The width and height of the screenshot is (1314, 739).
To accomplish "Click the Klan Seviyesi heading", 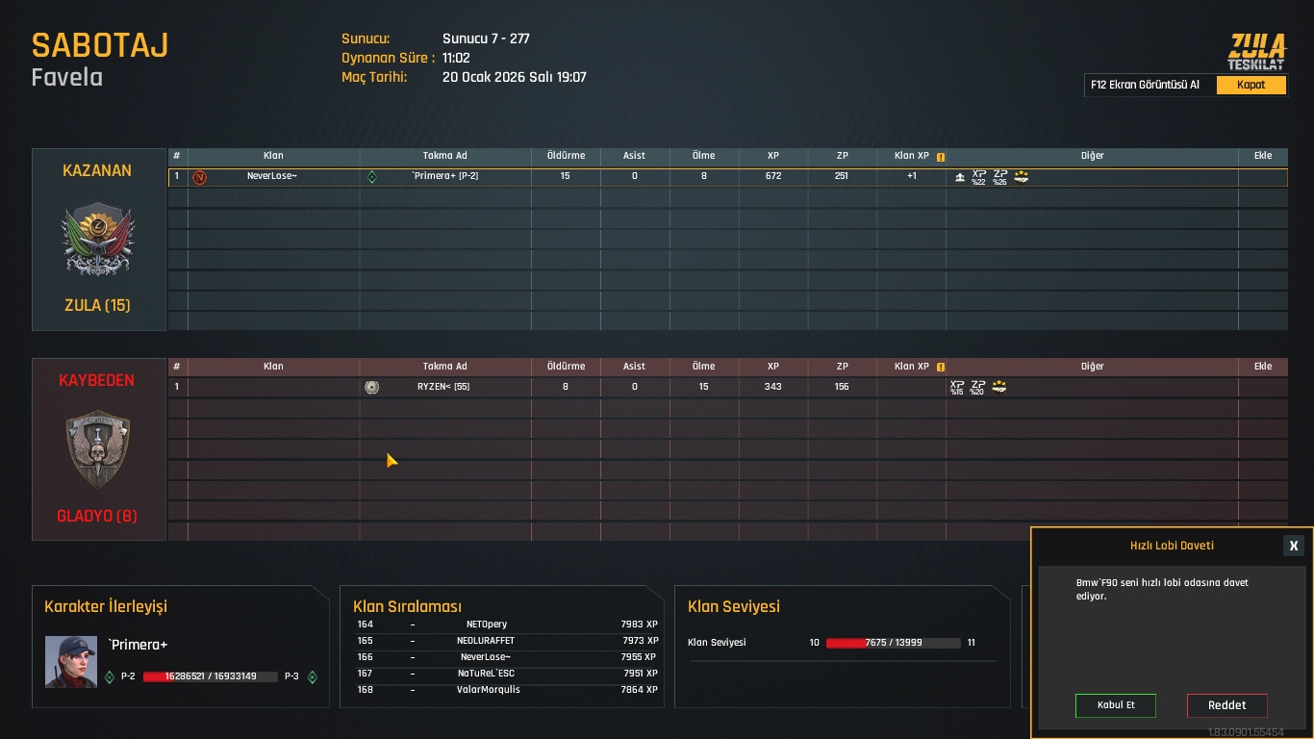I will pyautogui.click(x=734, y=606).
